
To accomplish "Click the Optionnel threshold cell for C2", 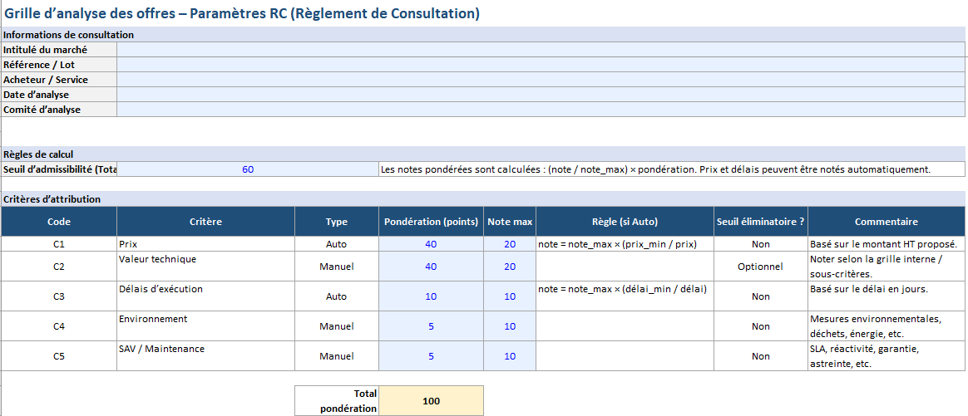I will 760,267.
